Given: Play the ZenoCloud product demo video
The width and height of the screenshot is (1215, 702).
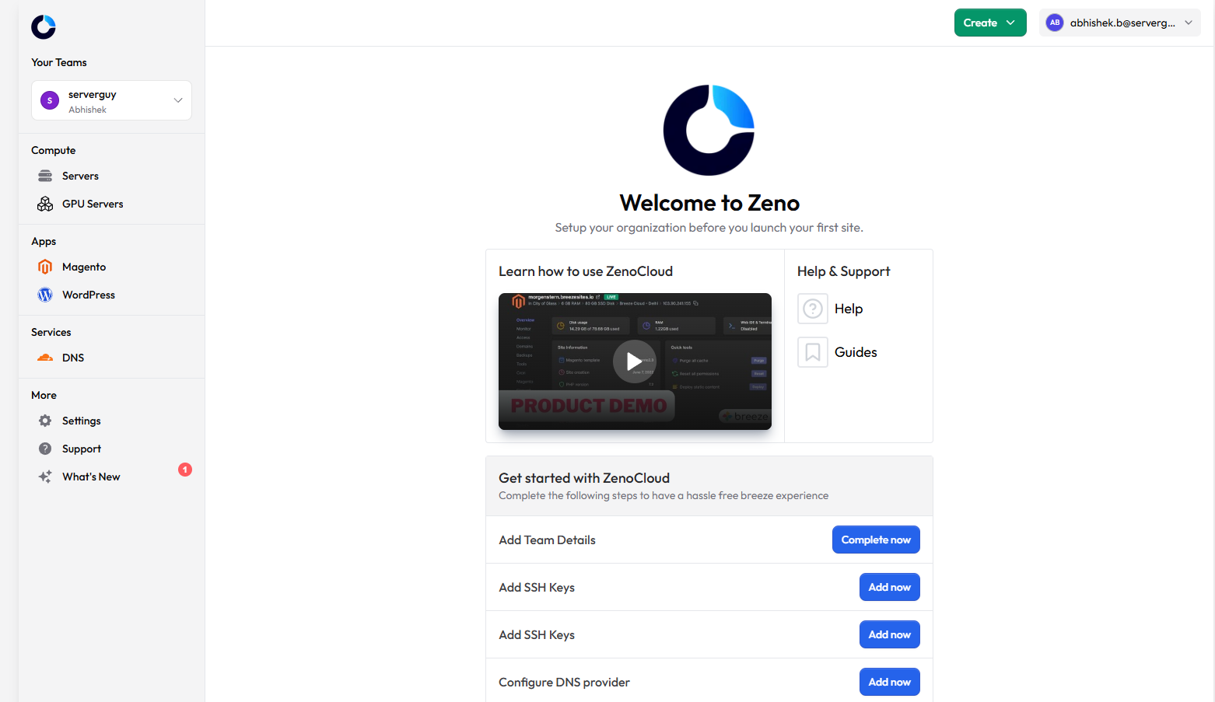Looking at the screenshot, I should 634,361.
